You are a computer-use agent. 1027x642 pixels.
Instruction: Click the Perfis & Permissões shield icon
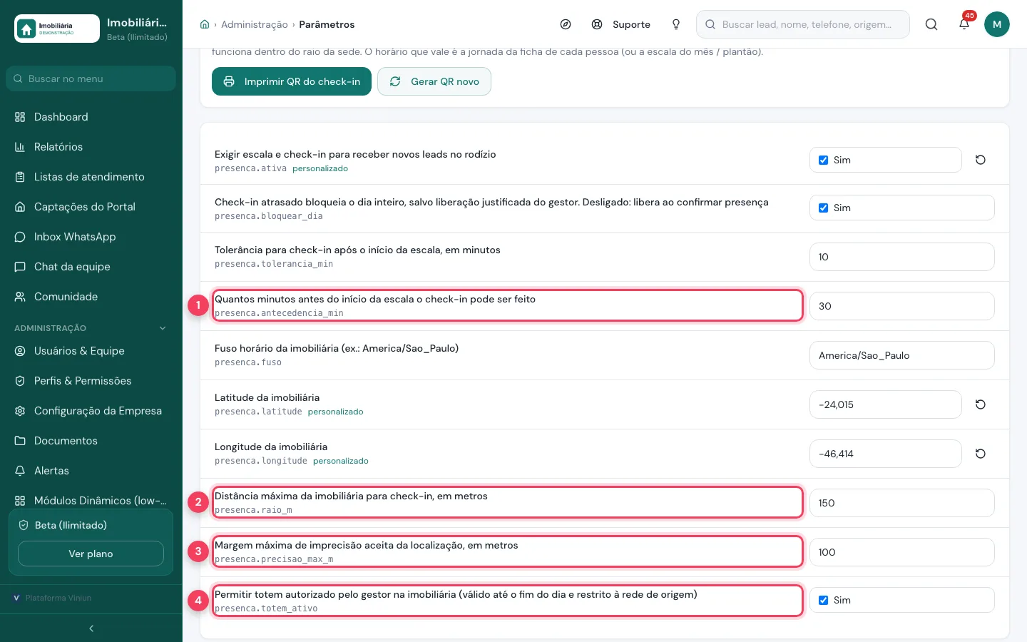click(x=20, y=381)
